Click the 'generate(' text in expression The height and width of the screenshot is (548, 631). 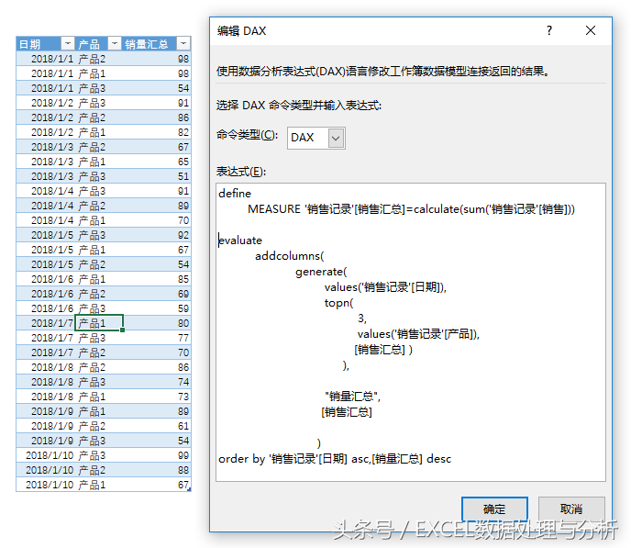tap(321, 272)
